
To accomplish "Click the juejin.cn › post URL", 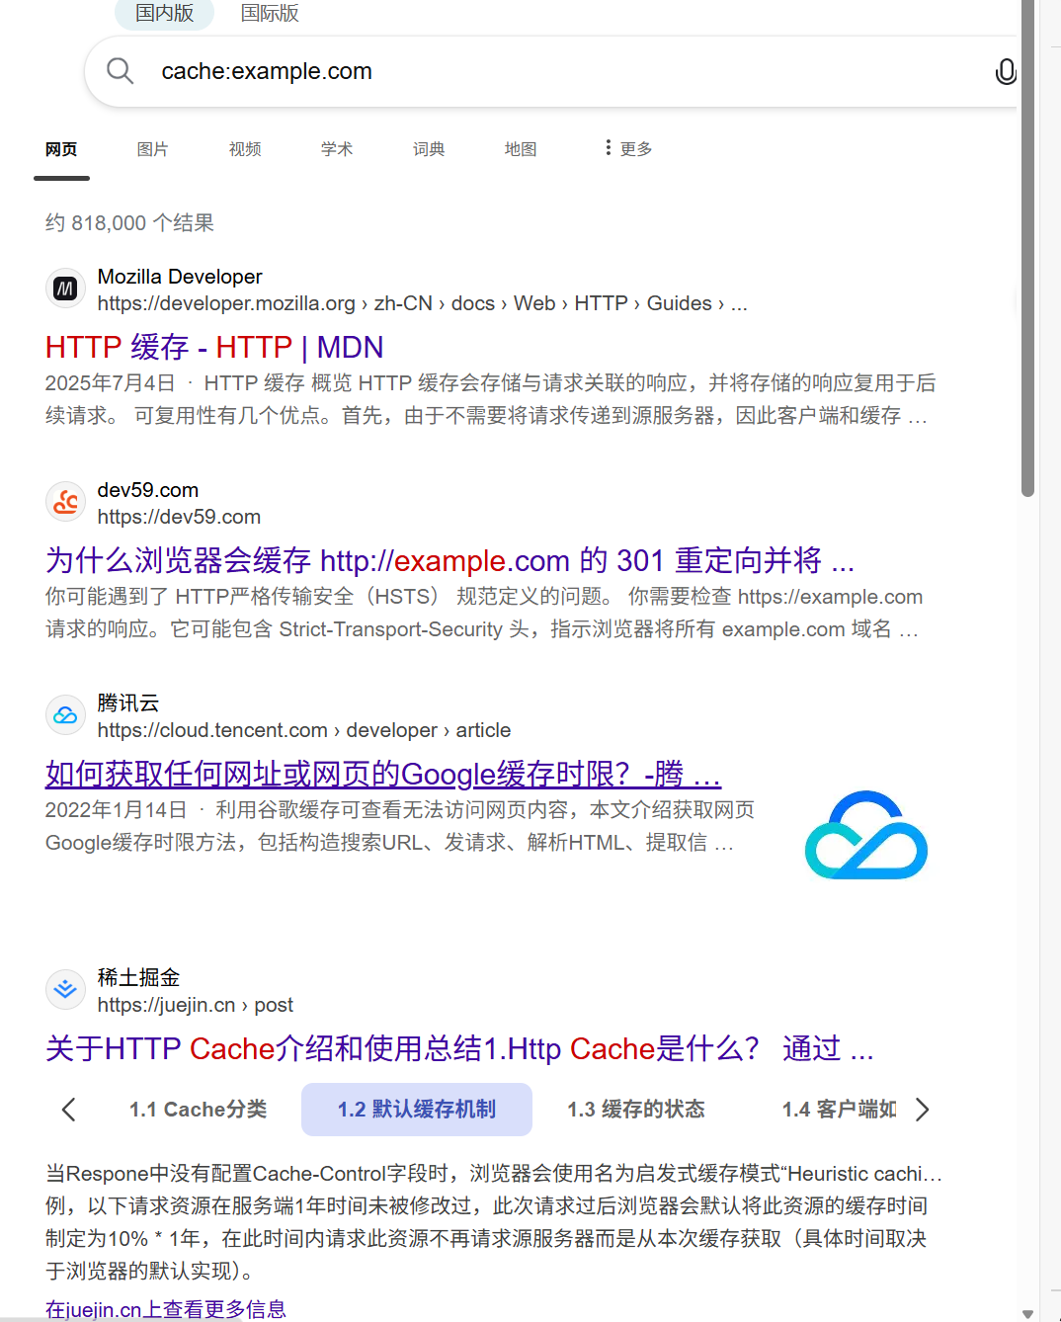I will click(x=196, y=1005).
